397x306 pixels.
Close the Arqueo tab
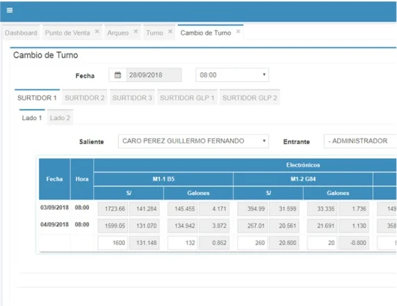pyautogui.click(x=136, y=32)
